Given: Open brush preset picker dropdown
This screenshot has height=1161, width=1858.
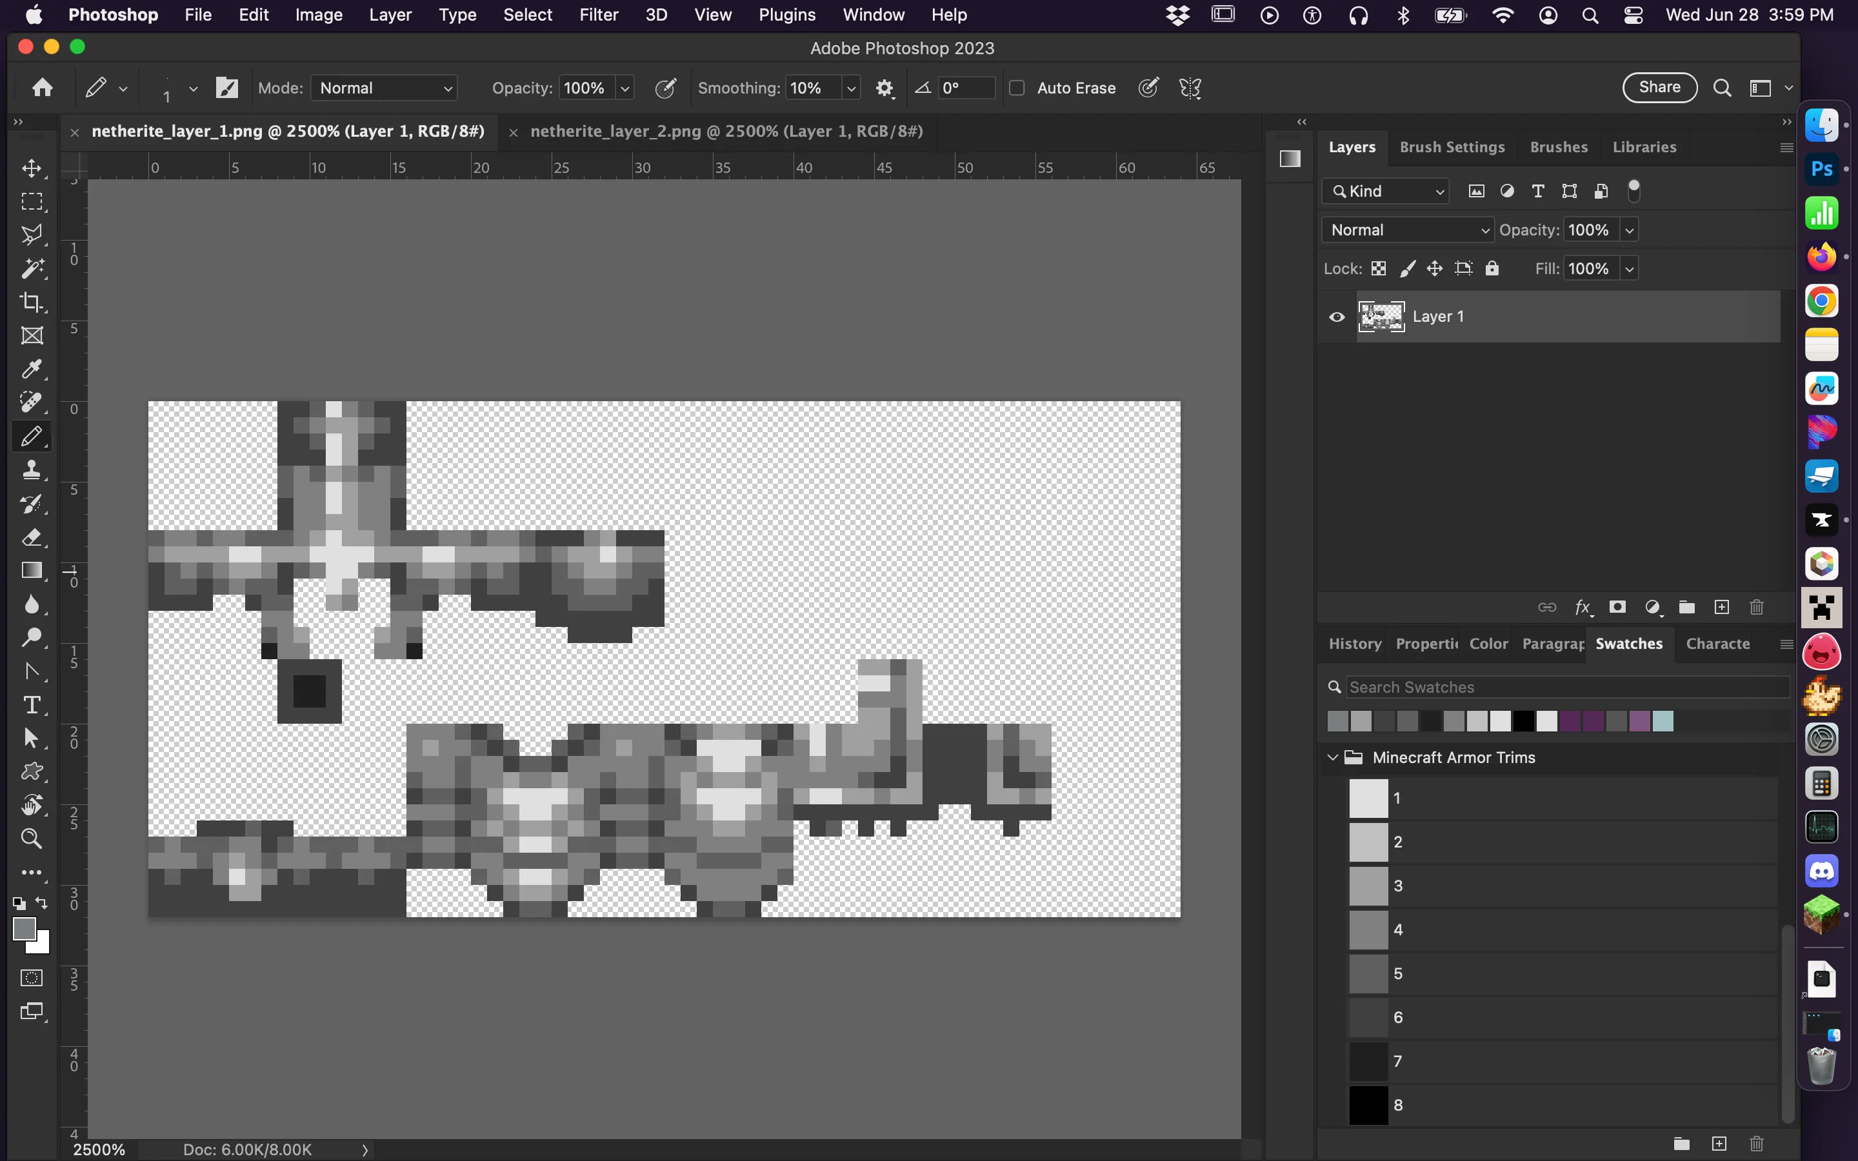Looking at the screenshot, I should [194, 89].
